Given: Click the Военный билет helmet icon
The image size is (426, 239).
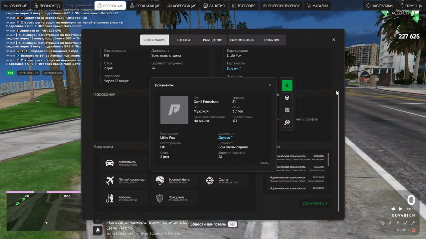Looking at the screenshot, I should click(x=160, y=181).
